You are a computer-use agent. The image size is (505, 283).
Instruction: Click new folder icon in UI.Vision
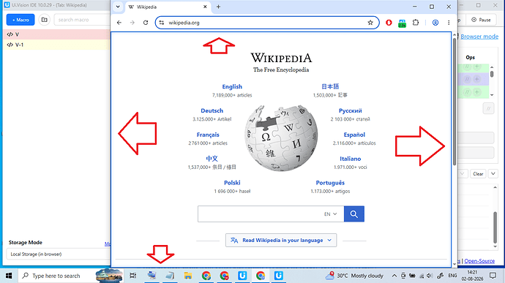pos(44,20)
